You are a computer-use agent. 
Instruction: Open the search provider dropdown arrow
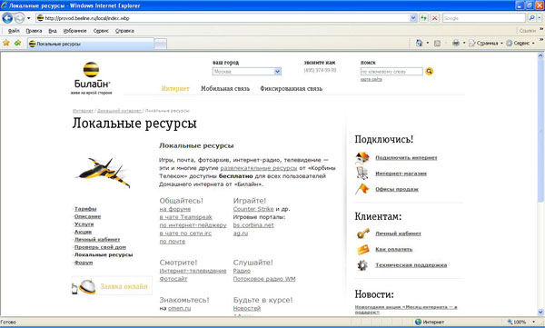tap(540, 18)
